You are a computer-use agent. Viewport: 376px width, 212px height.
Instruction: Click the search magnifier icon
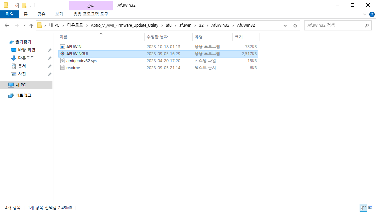(x=367, y=25)
